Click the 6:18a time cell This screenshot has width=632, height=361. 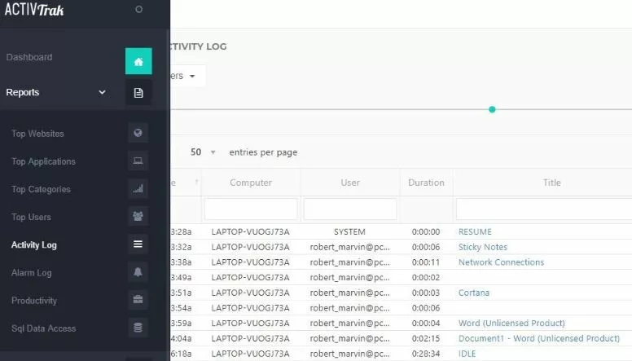point(181,354)
